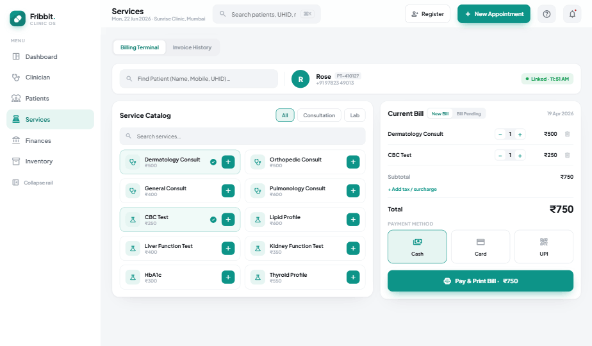Click the 19 Apr 2026 bill date
Viewport: 592px width, 346px height.
click(x=560, y=113)
